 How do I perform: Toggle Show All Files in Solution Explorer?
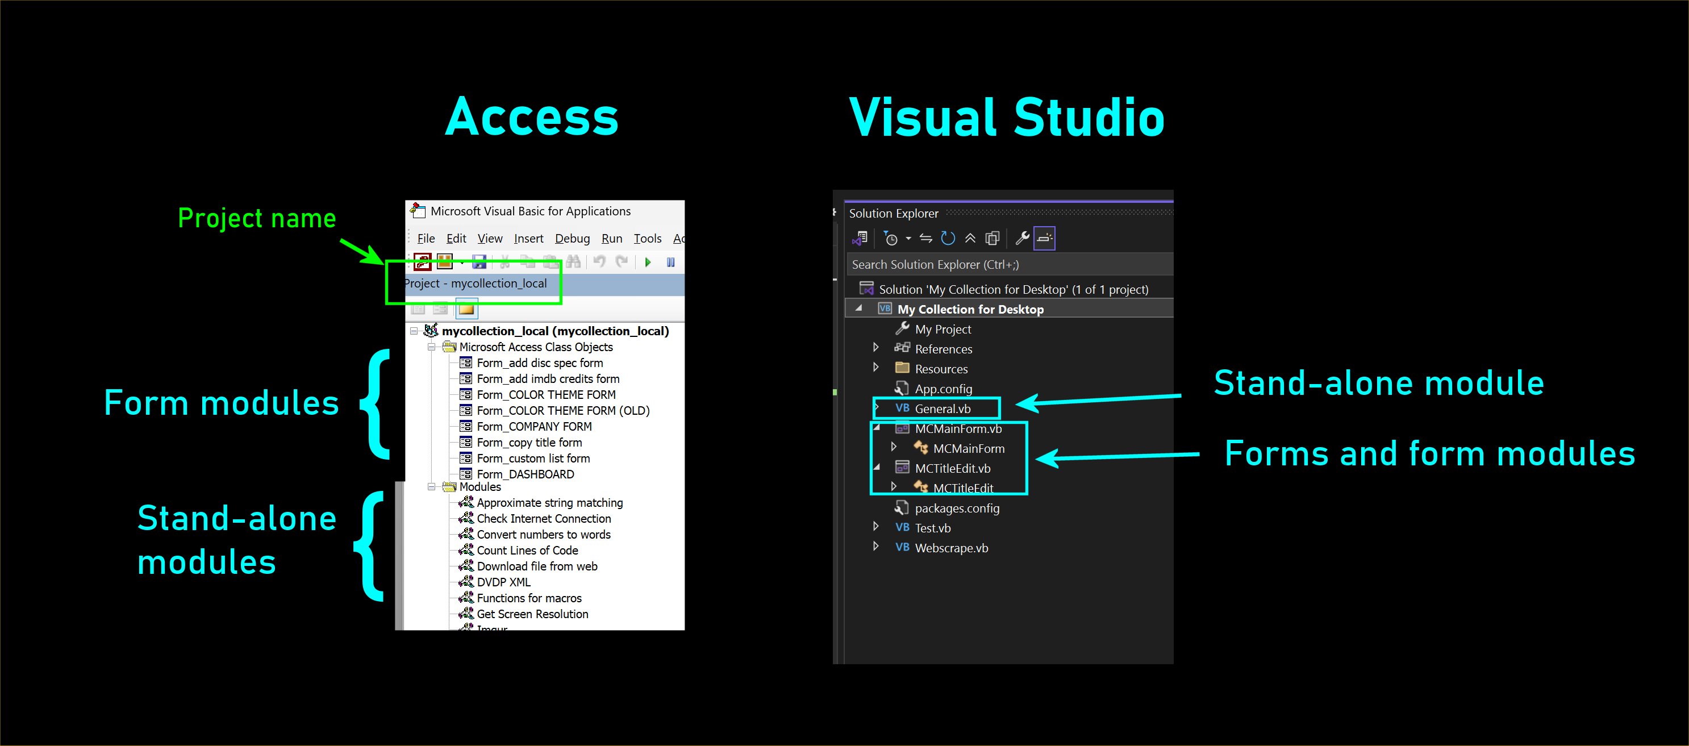click(x=992, y=239)
